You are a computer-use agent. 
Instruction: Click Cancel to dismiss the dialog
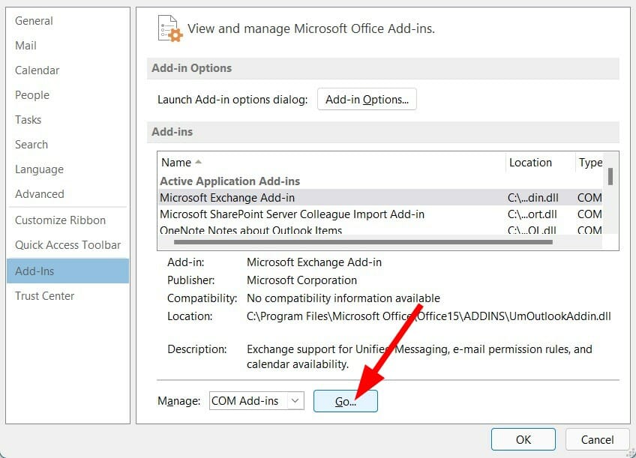coord(597,439)
